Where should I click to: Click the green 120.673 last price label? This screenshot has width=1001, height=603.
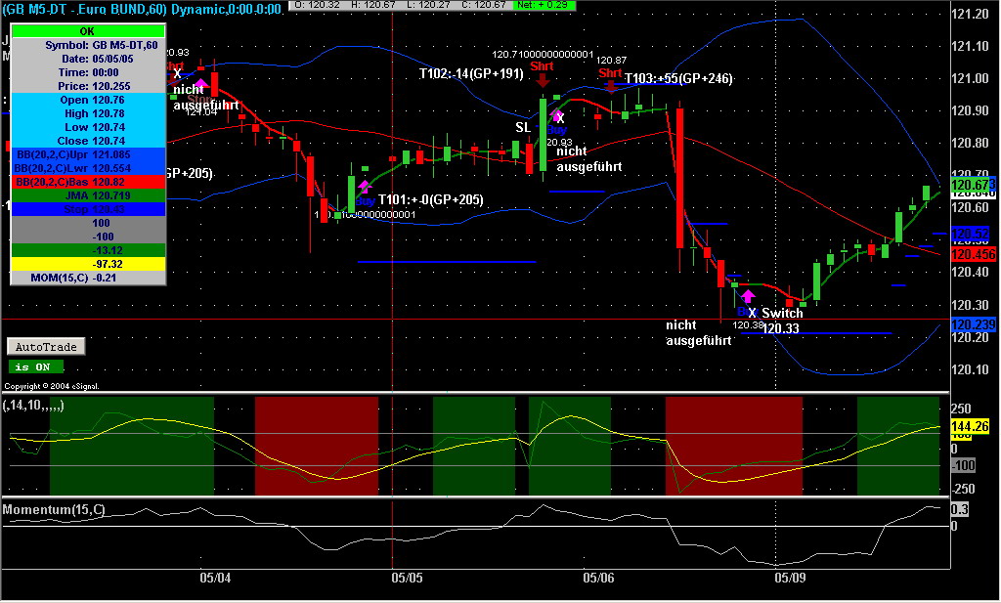point(974,185)
